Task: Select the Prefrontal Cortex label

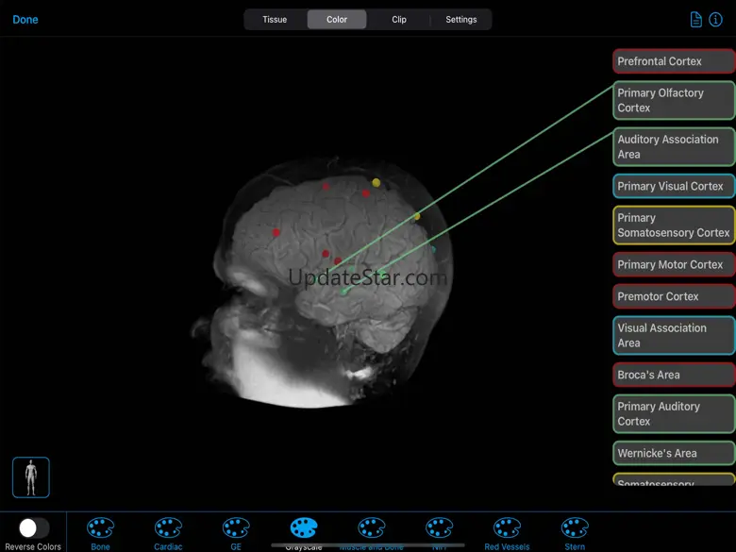Action: coord(674,61)
